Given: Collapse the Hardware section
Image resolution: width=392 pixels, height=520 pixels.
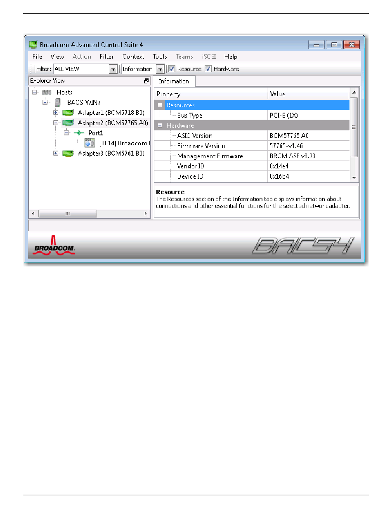Looking at the screenshot, I should [160, 125].
